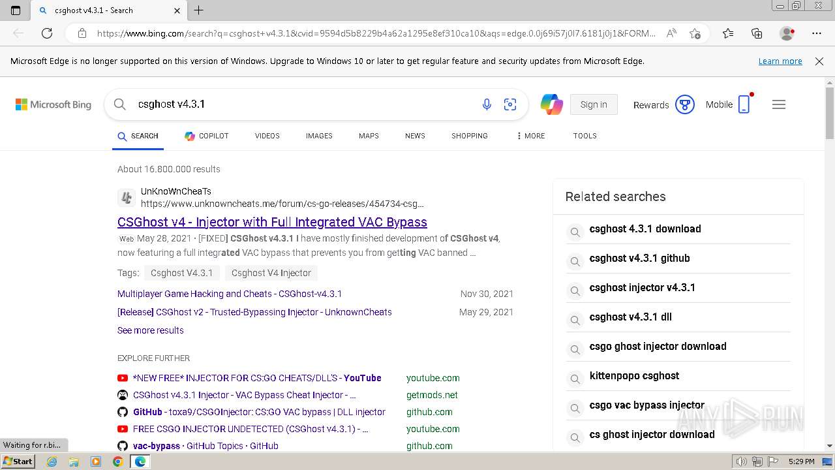Search related csgo ghost injector download

[678, 347]
